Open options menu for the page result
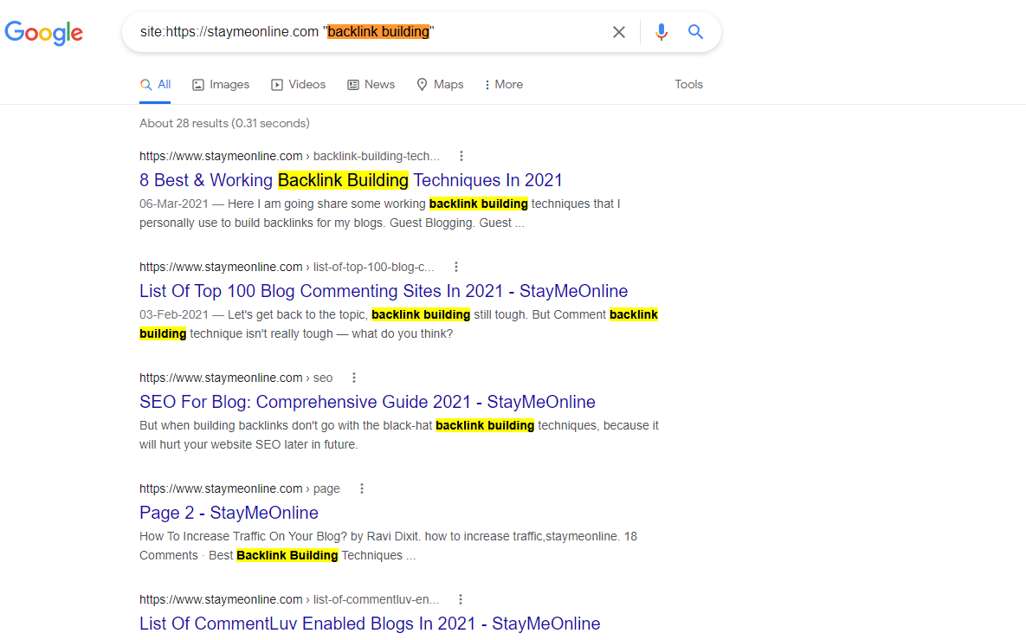 362,488
